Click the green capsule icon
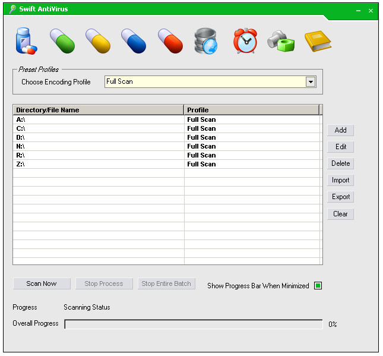 [62, 41]
